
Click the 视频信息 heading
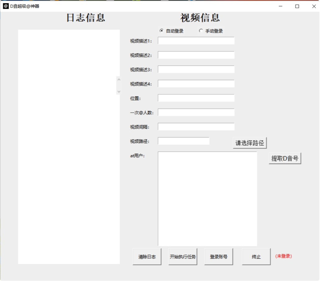(x=200, y=18)
